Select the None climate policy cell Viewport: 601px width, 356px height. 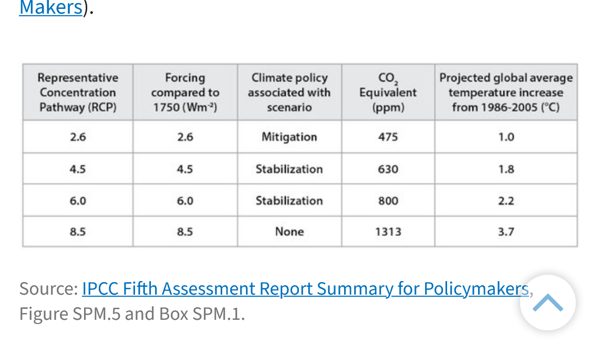click(289, 231)
